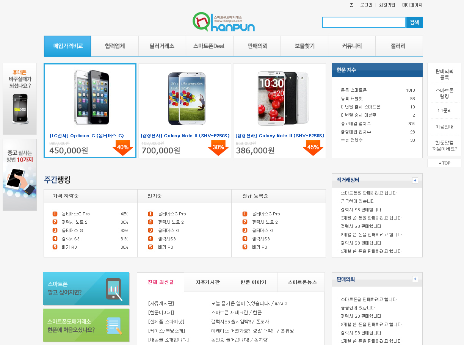Switch to the 전체 최신글 tab
This screenshot has width=464, height=345.
tap(161, 282)
